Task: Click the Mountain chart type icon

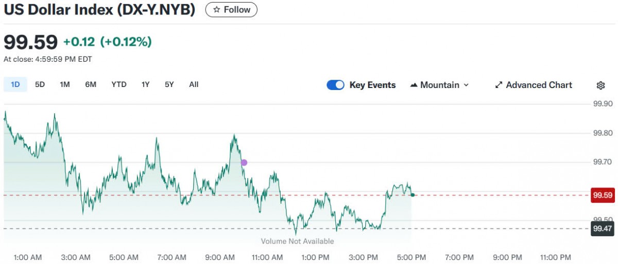Action: (414, 85)
